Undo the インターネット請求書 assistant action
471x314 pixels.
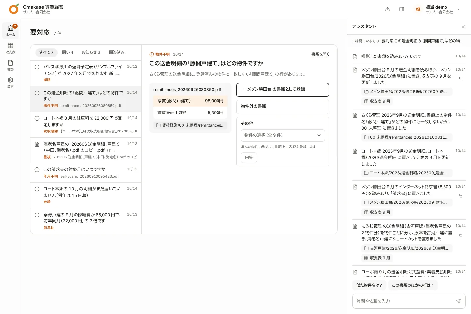click(461, 196)
